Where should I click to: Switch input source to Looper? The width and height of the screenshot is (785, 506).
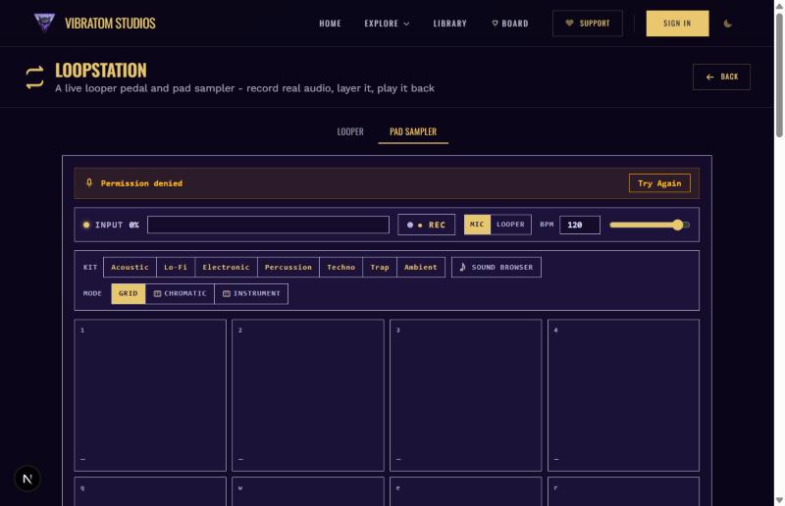pyautogui.click(x=510, y=225)
